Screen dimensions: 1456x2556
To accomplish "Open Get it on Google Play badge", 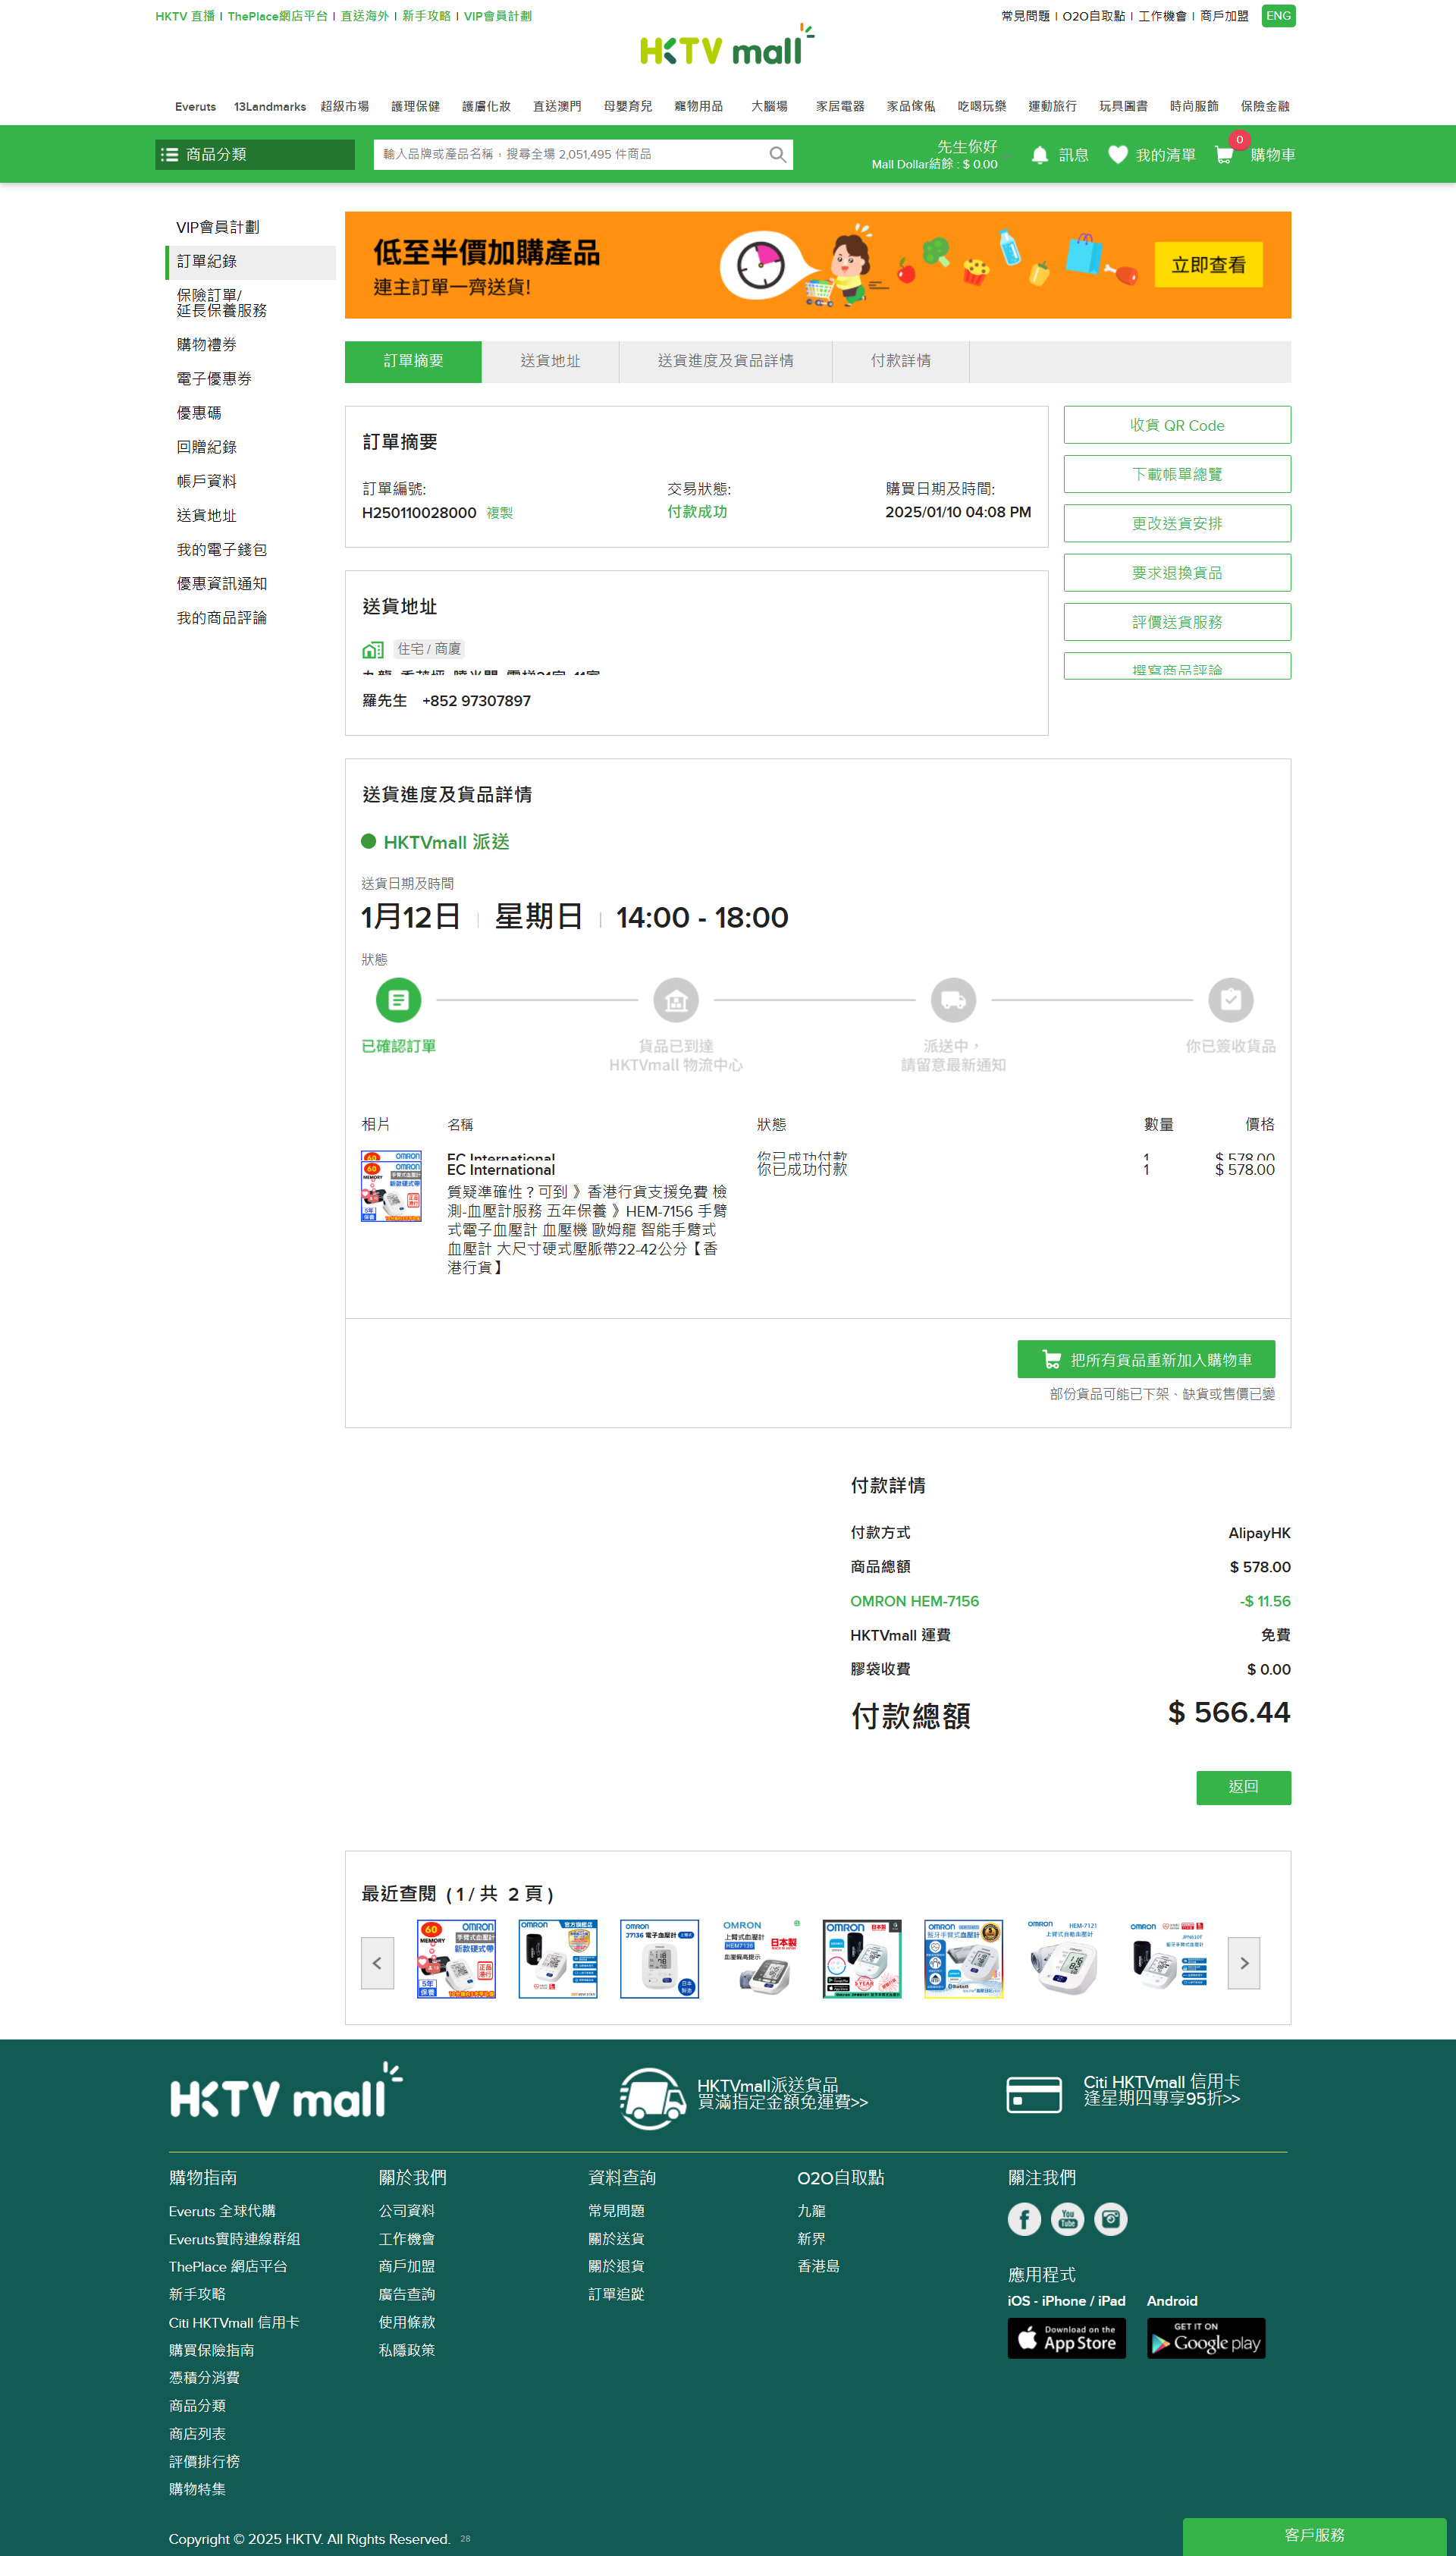I will click(1205, 2338).
